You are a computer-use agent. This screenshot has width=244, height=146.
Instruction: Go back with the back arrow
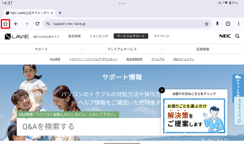point(16,24)
